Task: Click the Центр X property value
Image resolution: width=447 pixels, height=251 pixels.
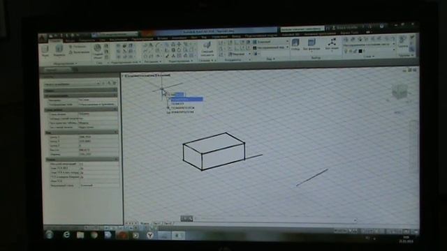Action: (98, 137)
